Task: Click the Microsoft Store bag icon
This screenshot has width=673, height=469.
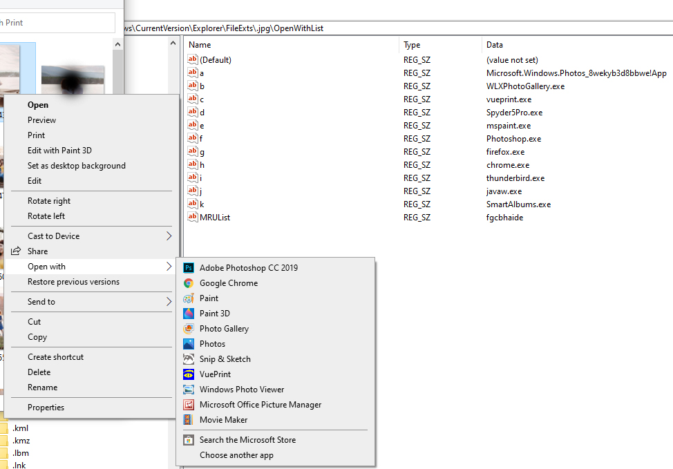Action: (x=189, y=440)
